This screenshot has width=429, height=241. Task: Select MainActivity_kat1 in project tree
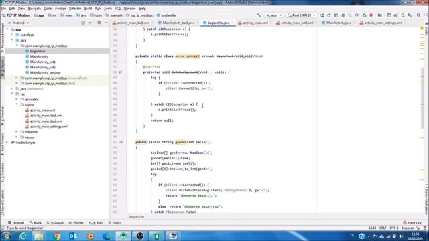pos(43,62)
